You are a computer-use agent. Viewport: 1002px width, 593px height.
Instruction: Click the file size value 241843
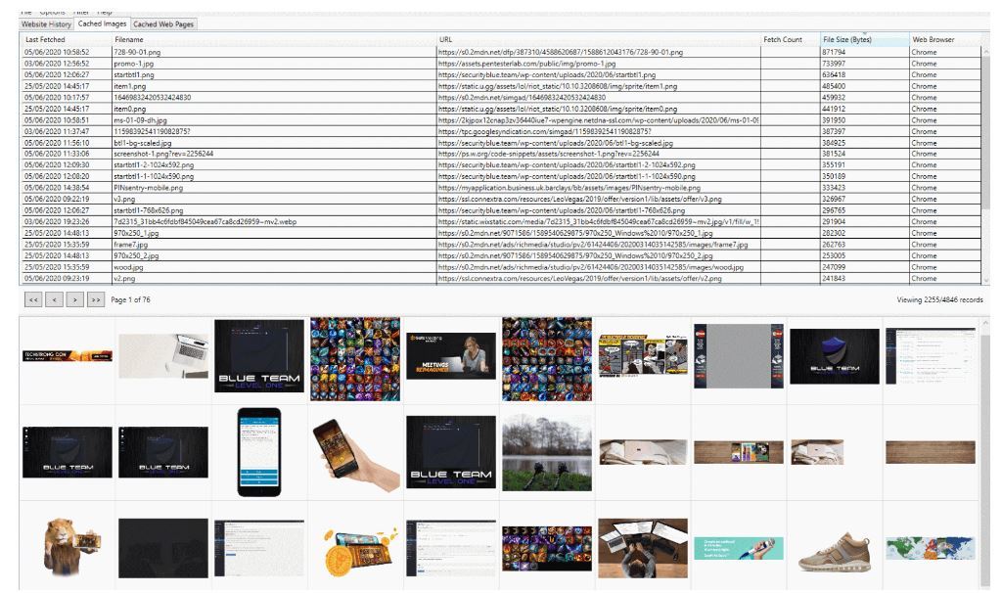pyautogui.click(x=834, y=279)
